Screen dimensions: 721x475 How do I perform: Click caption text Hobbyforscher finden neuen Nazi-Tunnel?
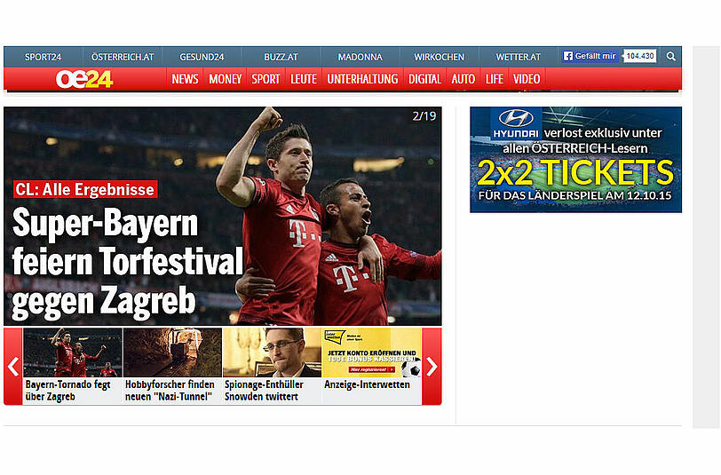pos(170,391)
